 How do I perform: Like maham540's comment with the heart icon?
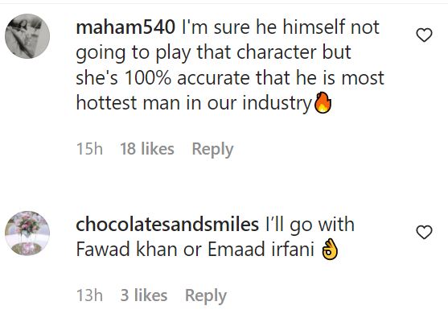(424, 35)
